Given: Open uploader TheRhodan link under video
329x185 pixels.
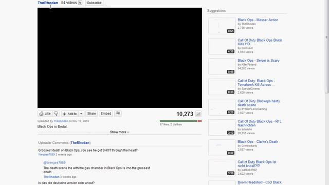Looking at the screenshot, I should click(61, 121).
